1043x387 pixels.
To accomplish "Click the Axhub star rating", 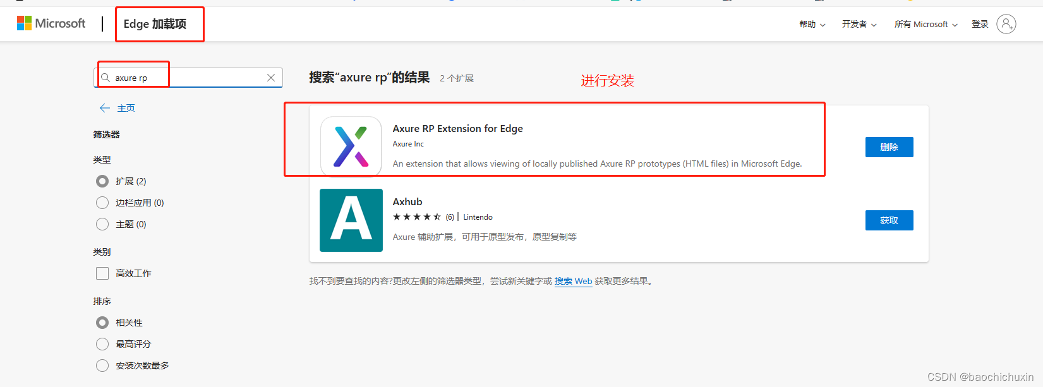I will pyautogui.click(x=417, y=217).
